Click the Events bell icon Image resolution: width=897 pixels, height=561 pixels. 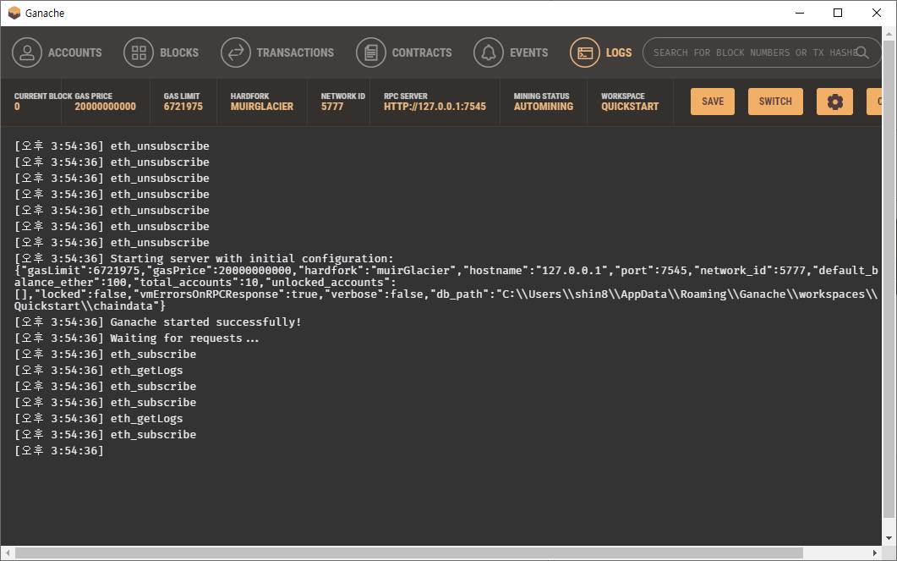point(489,52)
